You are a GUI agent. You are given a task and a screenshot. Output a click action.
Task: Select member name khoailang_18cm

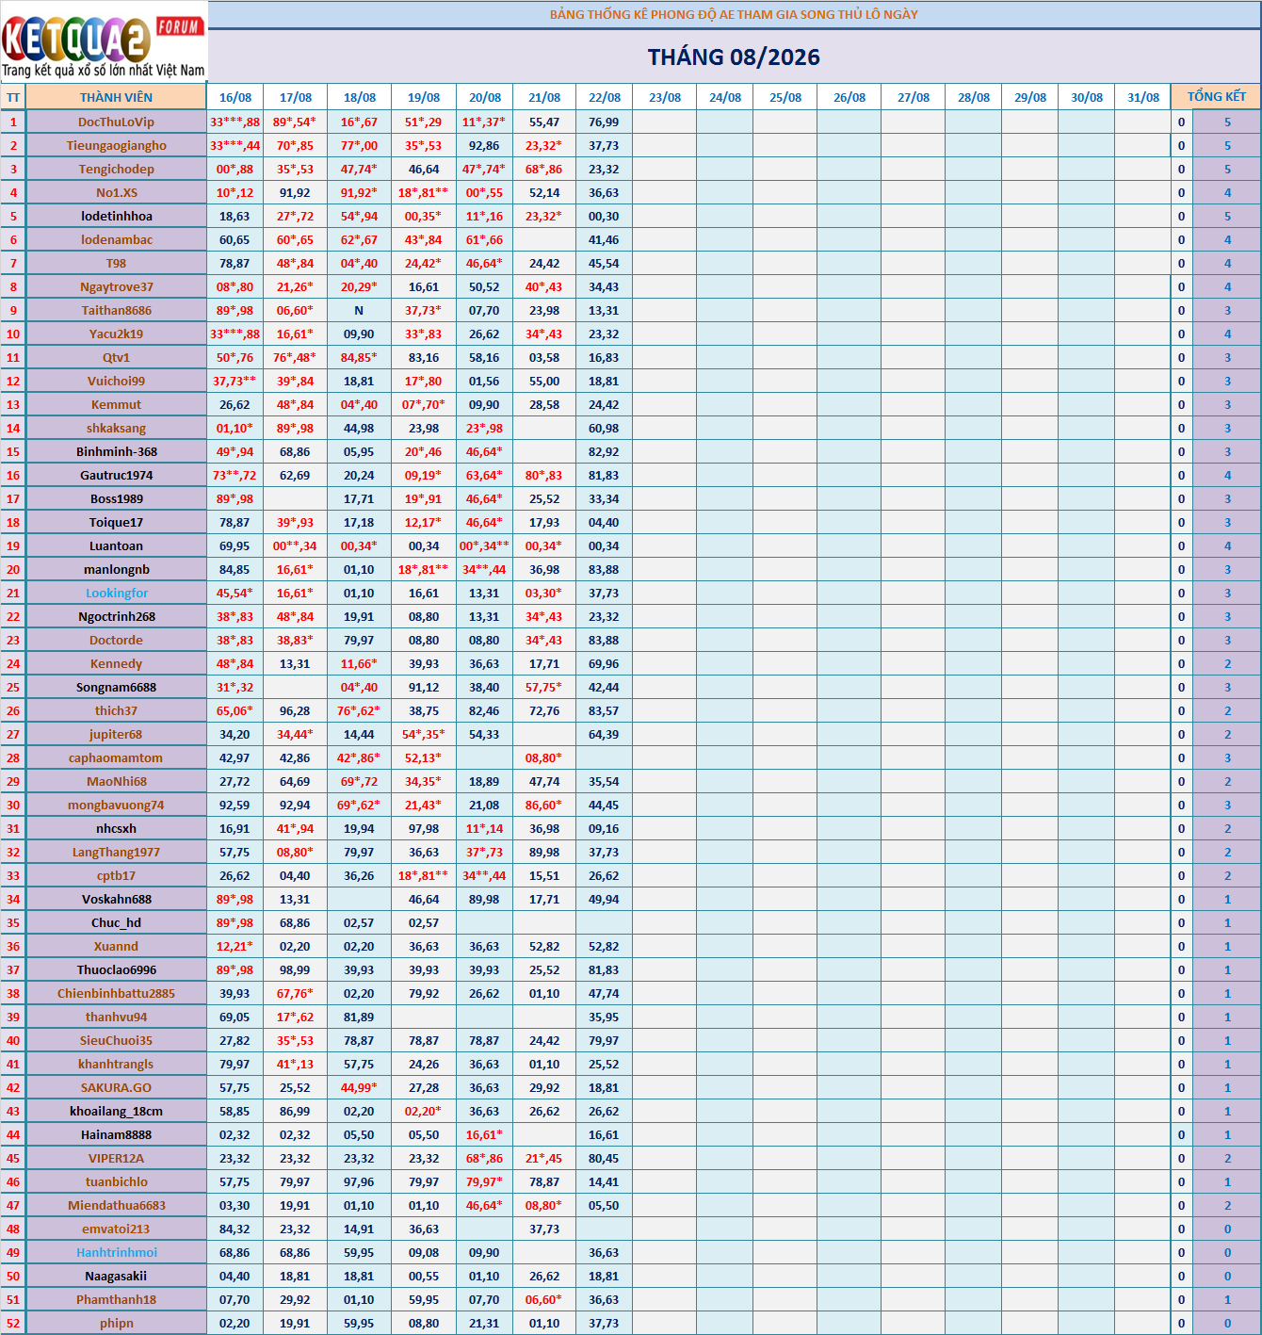tap(116, 1111)
